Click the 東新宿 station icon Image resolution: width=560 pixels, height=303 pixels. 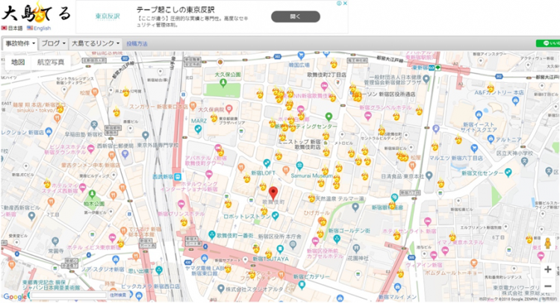click(431, 67)
